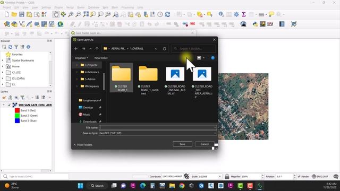The height and width of the screenshot is (191, 340).
Task: Open Layer Styling brush icon in Layers panel
Action: click(4, 98)
